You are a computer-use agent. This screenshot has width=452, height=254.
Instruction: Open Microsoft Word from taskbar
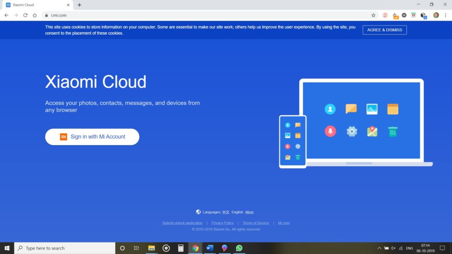coord(210,248)
